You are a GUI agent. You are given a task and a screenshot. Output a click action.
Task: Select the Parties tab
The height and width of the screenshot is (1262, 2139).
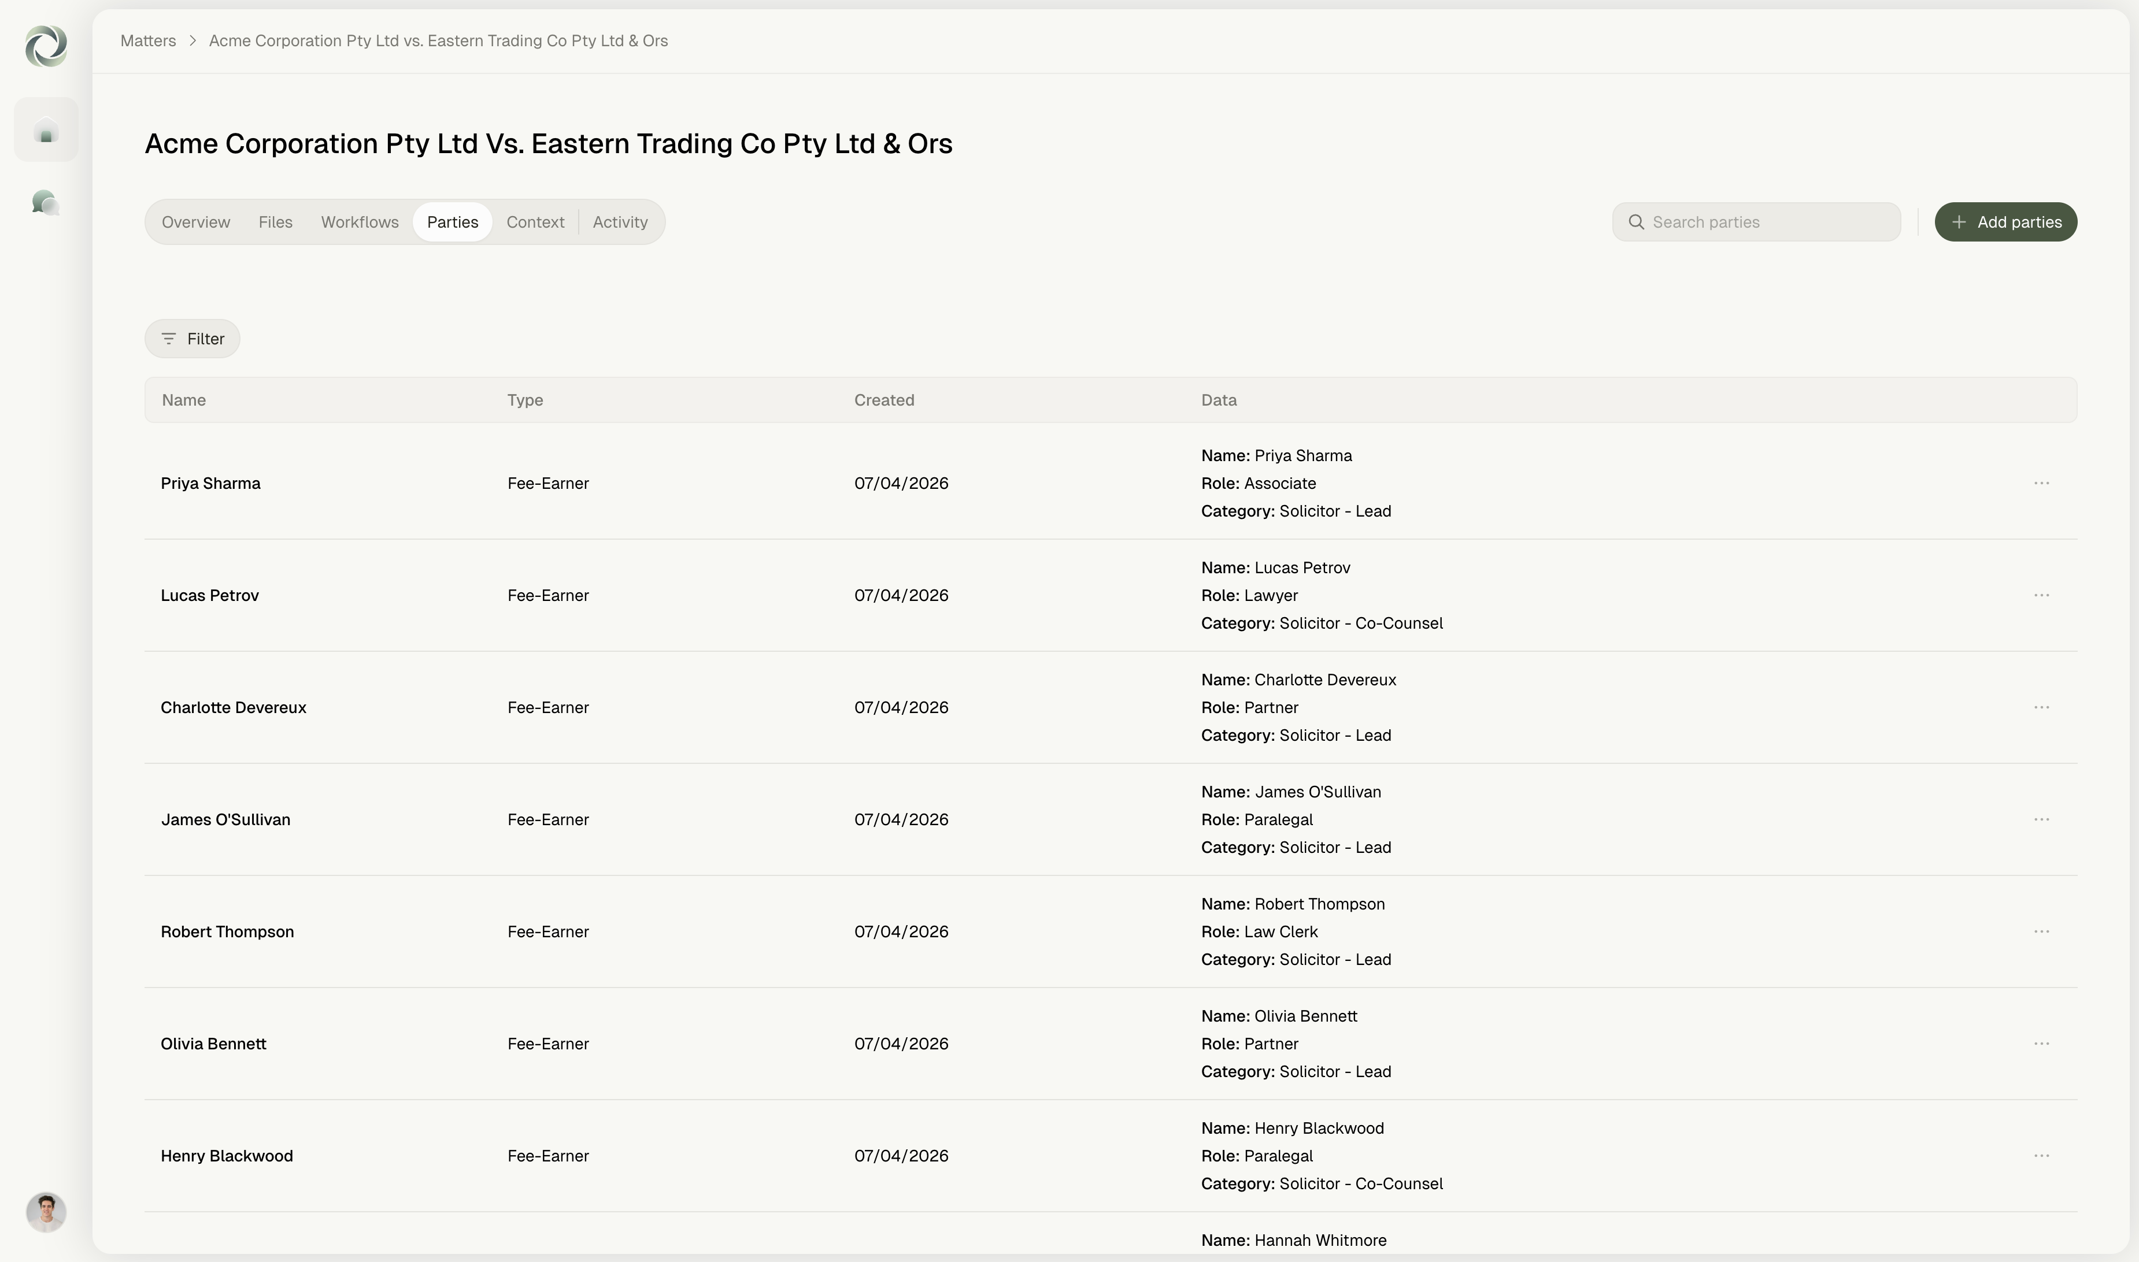coord(453,222)
